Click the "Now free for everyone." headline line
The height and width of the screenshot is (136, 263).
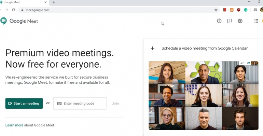click(x=54, y=64)
